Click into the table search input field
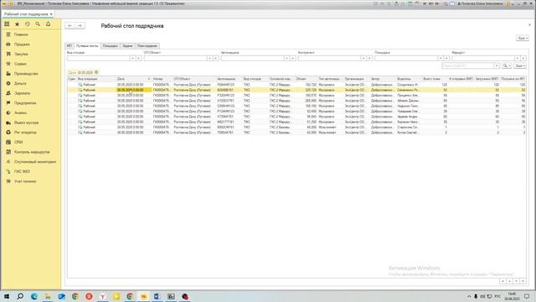The width and height of the screenshot is (536, 302). click(x=468, y=65)
